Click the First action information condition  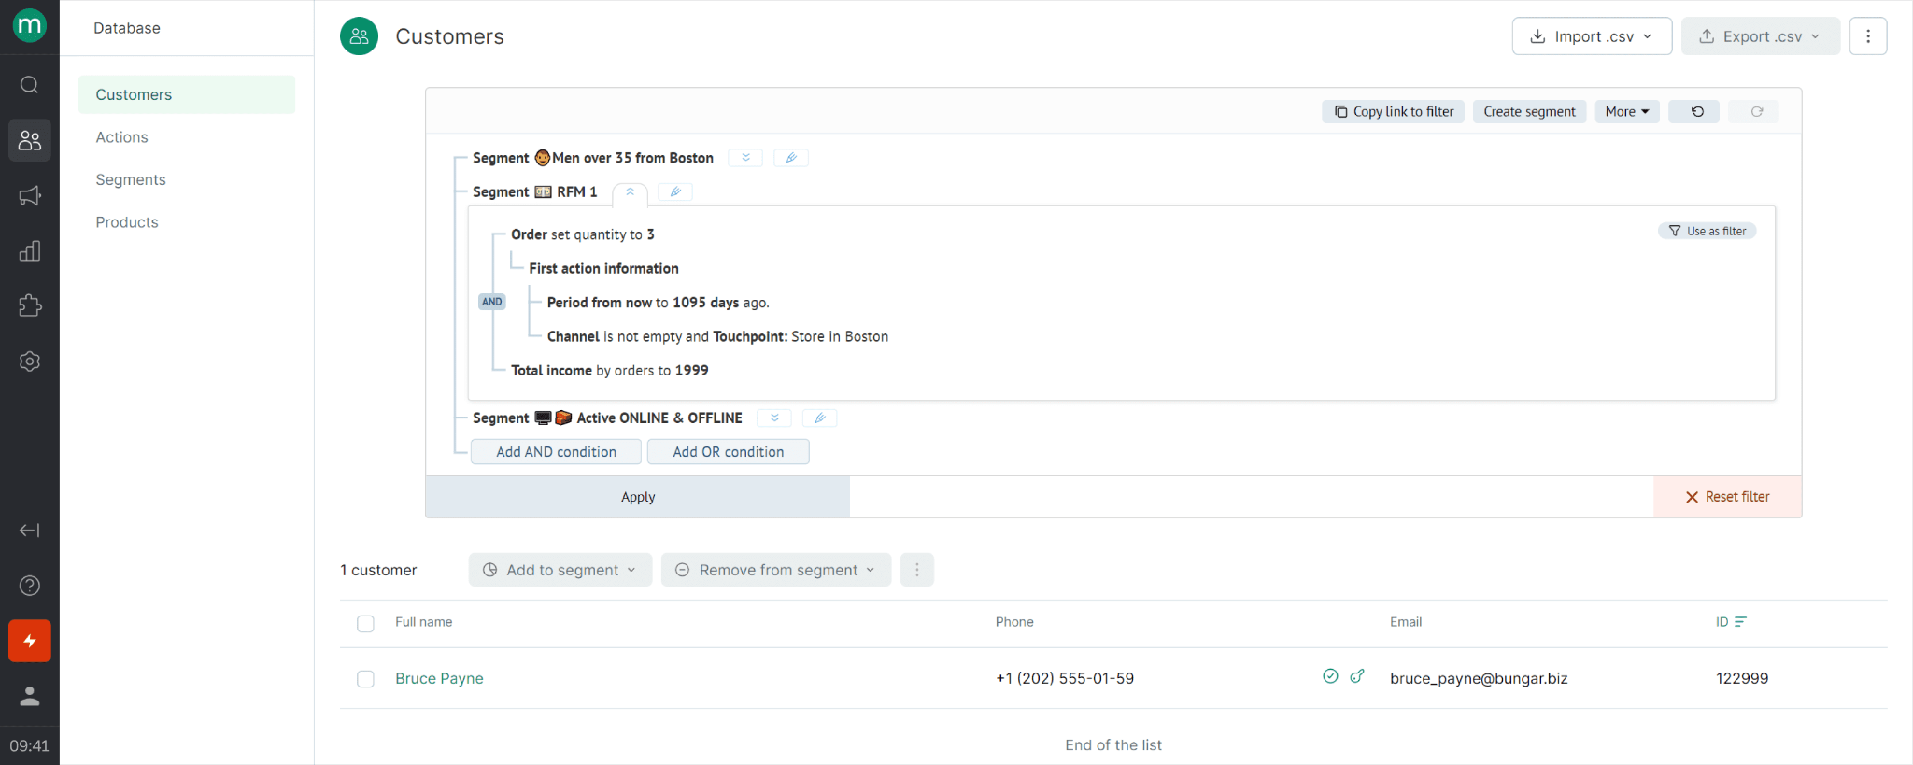pyautogui.click(x=603, y=268)
